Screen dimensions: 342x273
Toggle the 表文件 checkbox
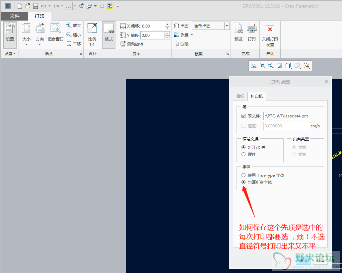(243, 116)
